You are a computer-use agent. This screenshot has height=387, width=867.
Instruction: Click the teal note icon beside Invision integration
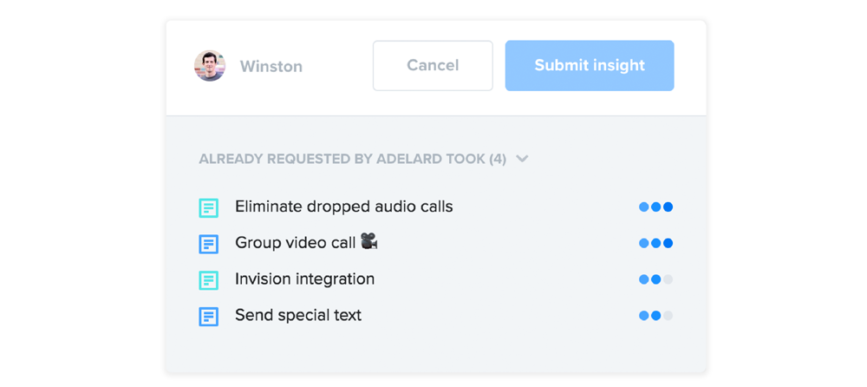pos(208,280)
